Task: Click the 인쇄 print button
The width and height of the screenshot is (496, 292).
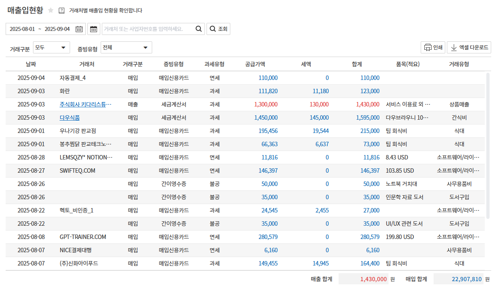Action: [433, 47]
